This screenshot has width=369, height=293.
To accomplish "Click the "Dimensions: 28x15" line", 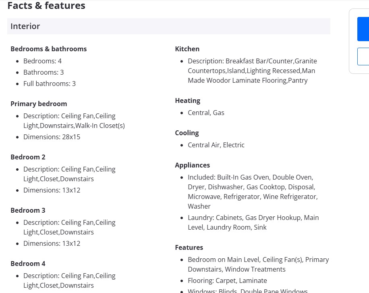I will click(x=52, y=137).
